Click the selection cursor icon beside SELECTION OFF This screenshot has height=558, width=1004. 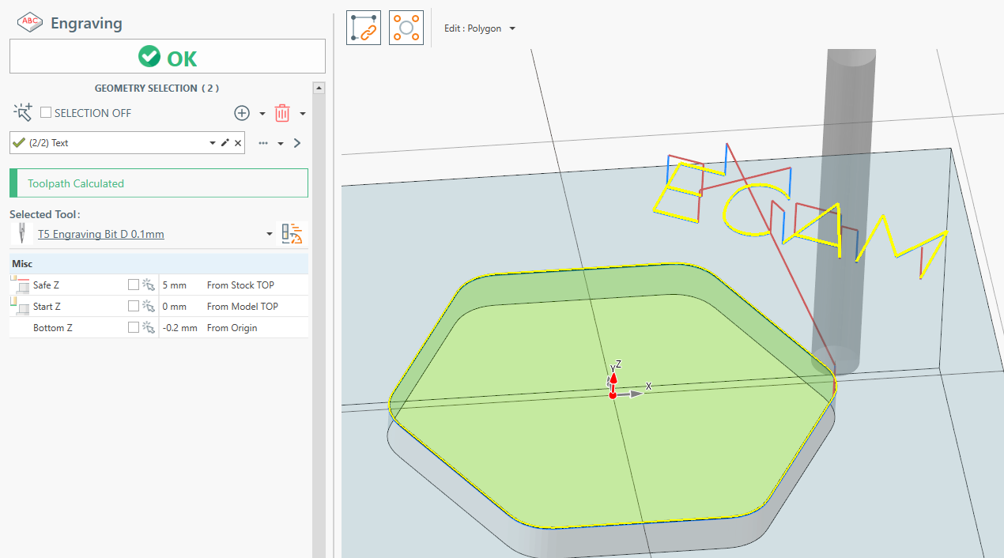click(x=23, y=112)
